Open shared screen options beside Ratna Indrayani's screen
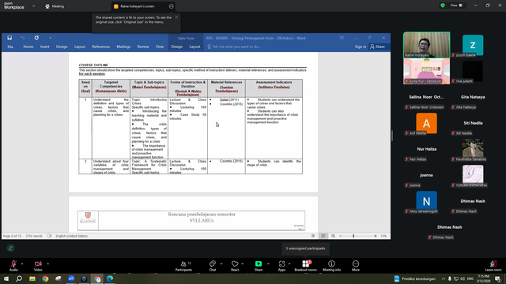Image resolution: width=506 pixels, height=284 pixels. pos(171,6)
